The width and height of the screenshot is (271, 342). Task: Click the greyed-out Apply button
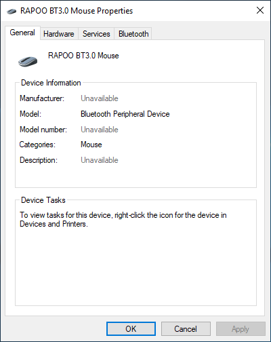point(241,328)
